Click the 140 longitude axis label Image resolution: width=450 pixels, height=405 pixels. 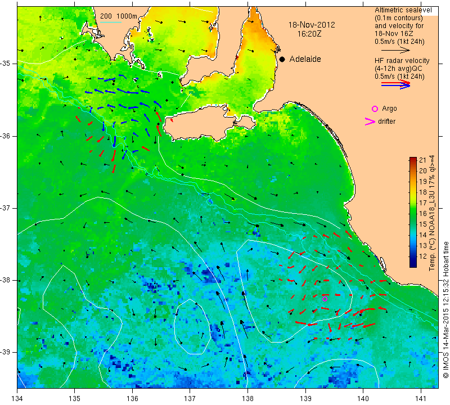pyautogui.click(x=363, y=398)
